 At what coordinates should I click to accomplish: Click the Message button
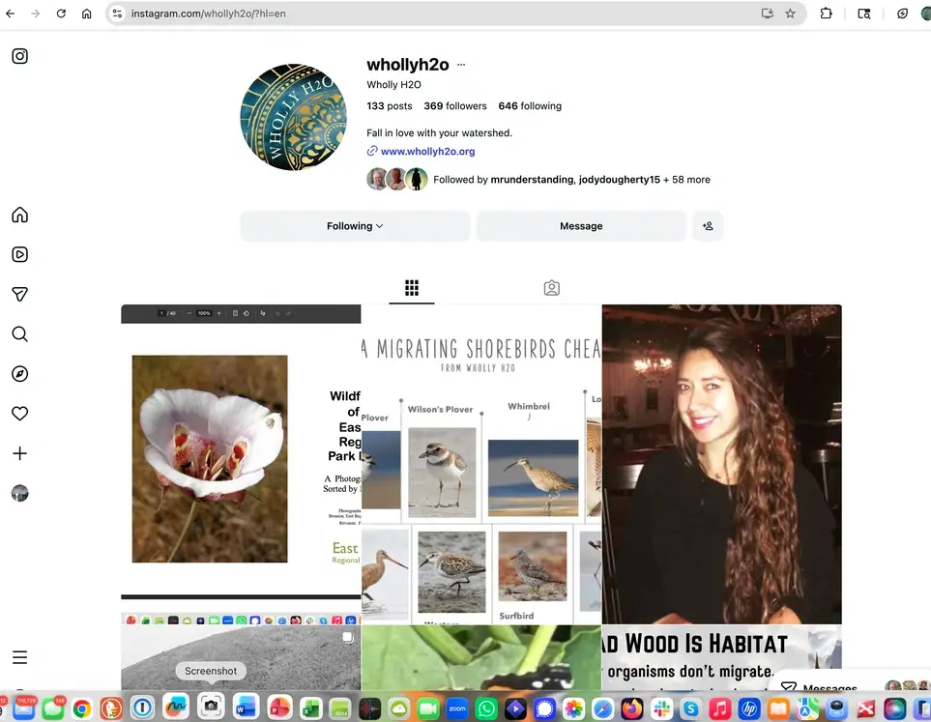pos(581,226)
